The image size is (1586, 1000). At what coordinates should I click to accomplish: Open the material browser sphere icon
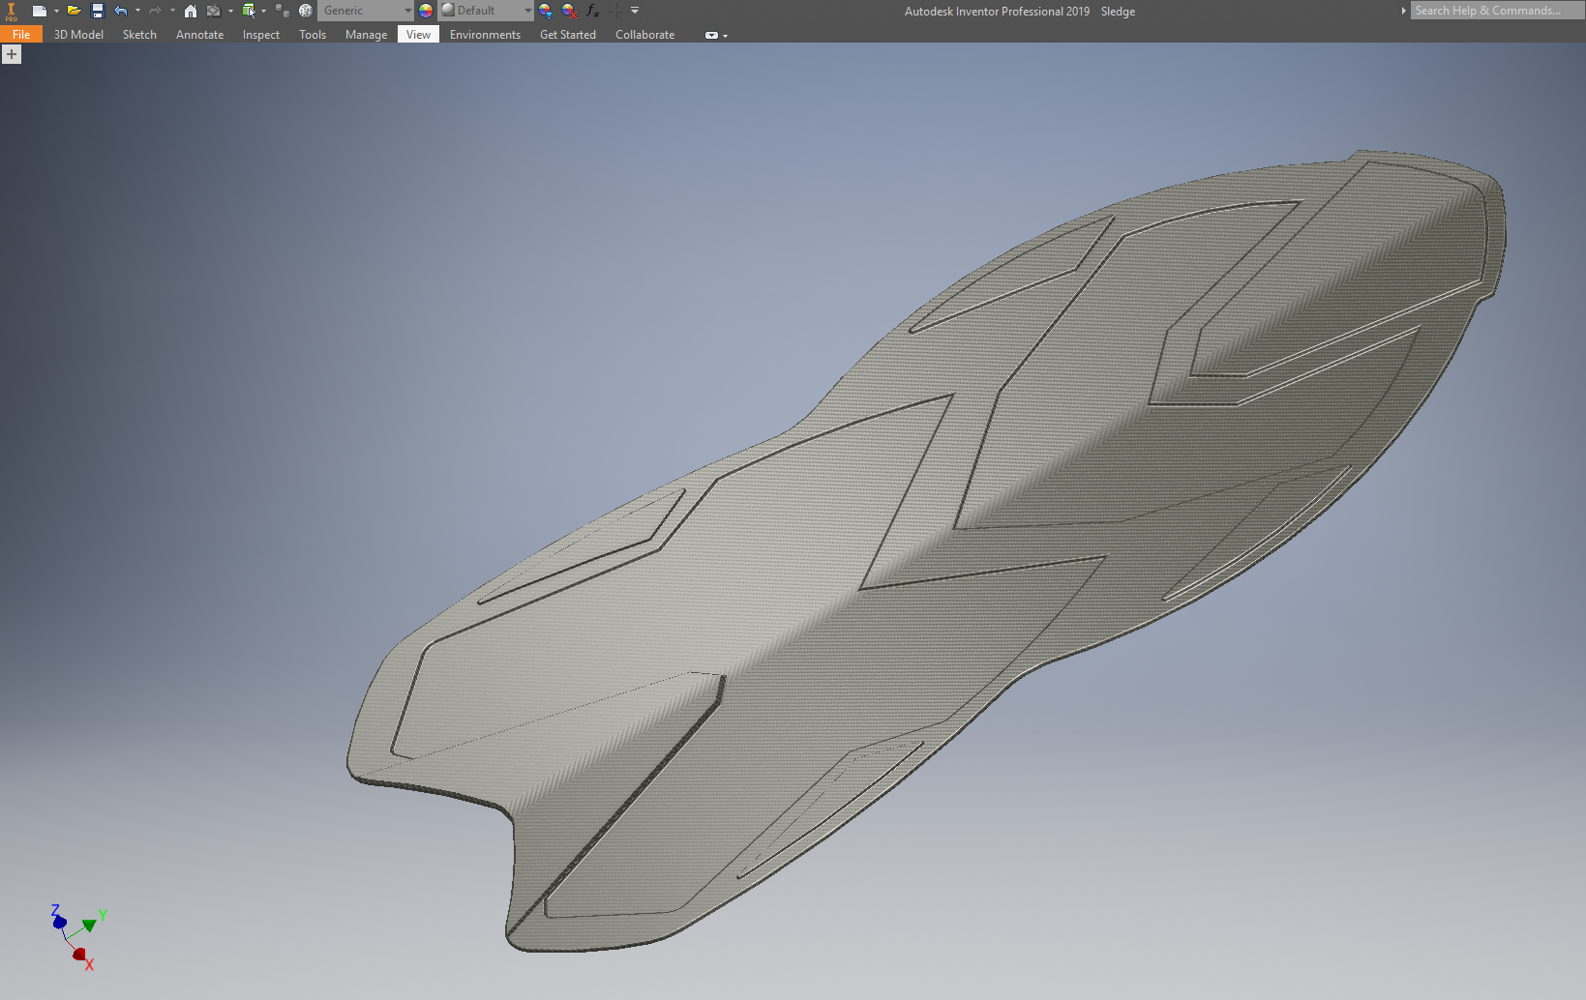tap(306, 11)
